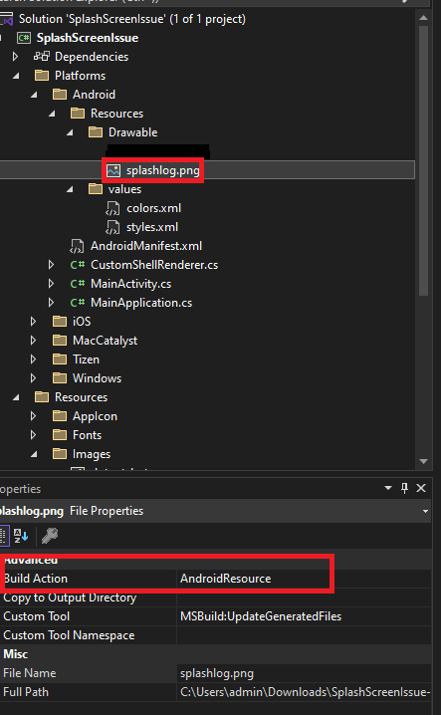The image size is (441, 715).
Task: Expand the Dependencies node
Action: coord(15,57)
